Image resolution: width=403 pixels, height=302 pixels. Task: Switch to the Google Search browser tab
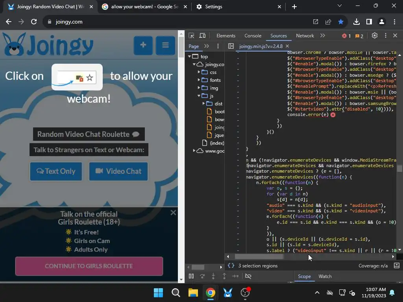144,7
